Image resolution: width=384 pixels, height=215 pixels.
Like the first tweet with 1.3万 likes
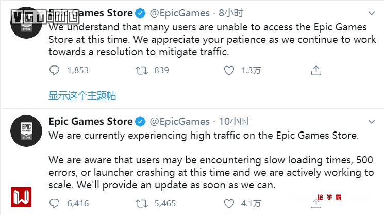[229, 70]
